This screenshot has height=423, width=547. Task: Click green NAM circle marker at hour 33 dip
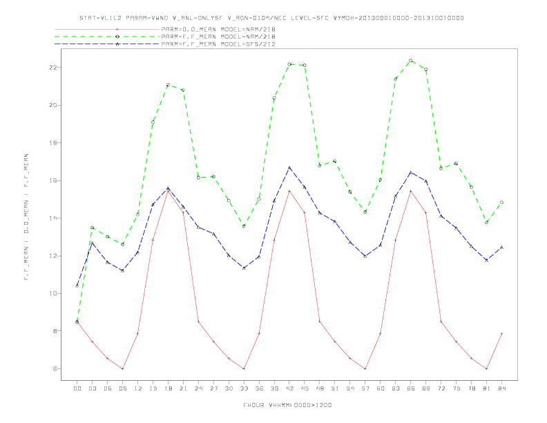[x=244, y=226]
